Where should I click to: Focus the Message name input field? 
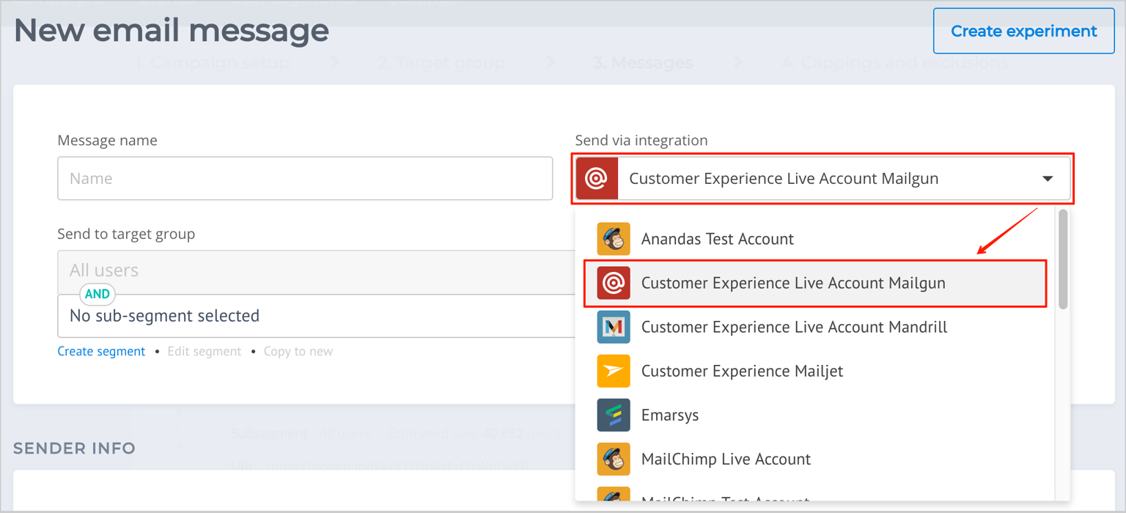tap(305, 178)
